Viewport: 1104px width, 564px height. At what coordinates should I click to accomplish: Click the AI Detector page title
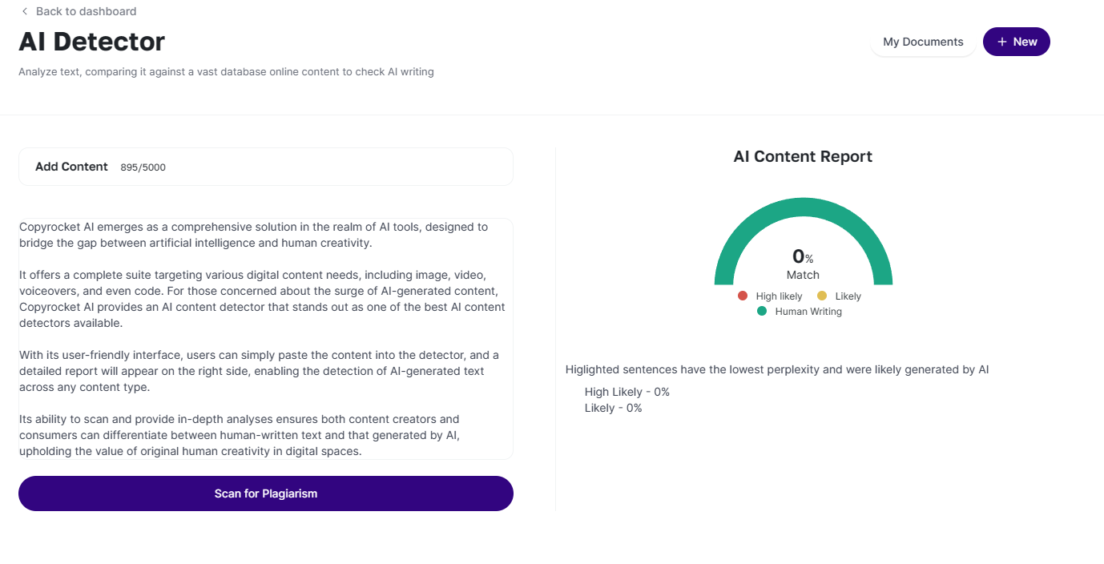92,42
